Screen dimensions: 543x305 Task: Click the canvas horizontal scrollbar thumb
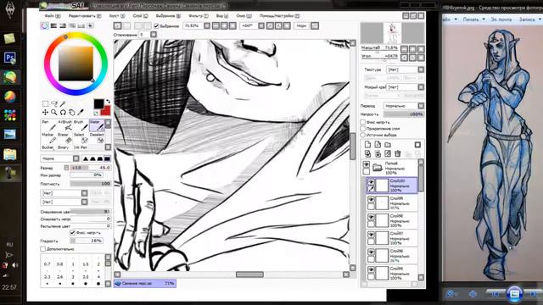pyautogui.click(x=249, y=274)
